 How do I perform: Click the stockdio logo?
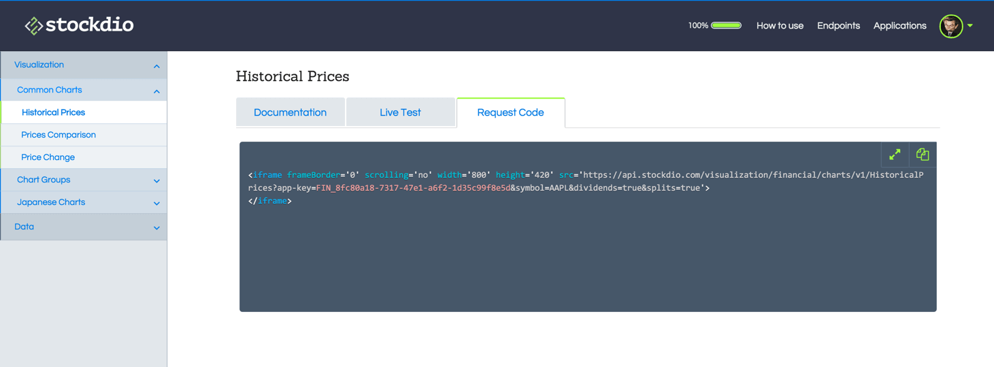(79, 25)
